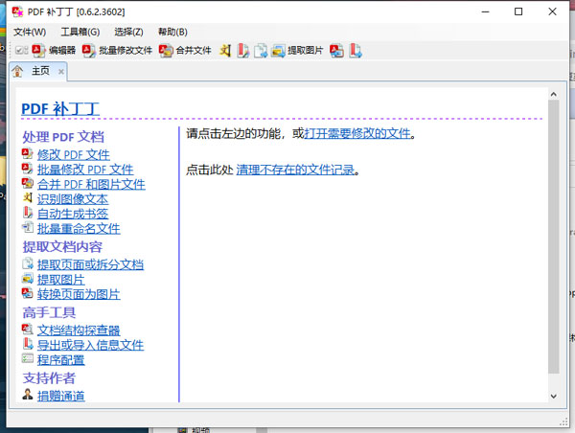Click the 打开需要修改的文件 link
This screenshot has height=433, width=575.
coord(357,134)
